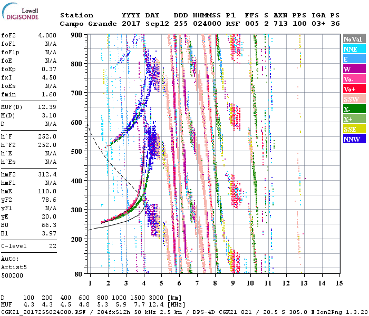The width and height of the screenshot is (369, 316).
Task: Select the C-level parameter row
Action: tap(29, 246)
